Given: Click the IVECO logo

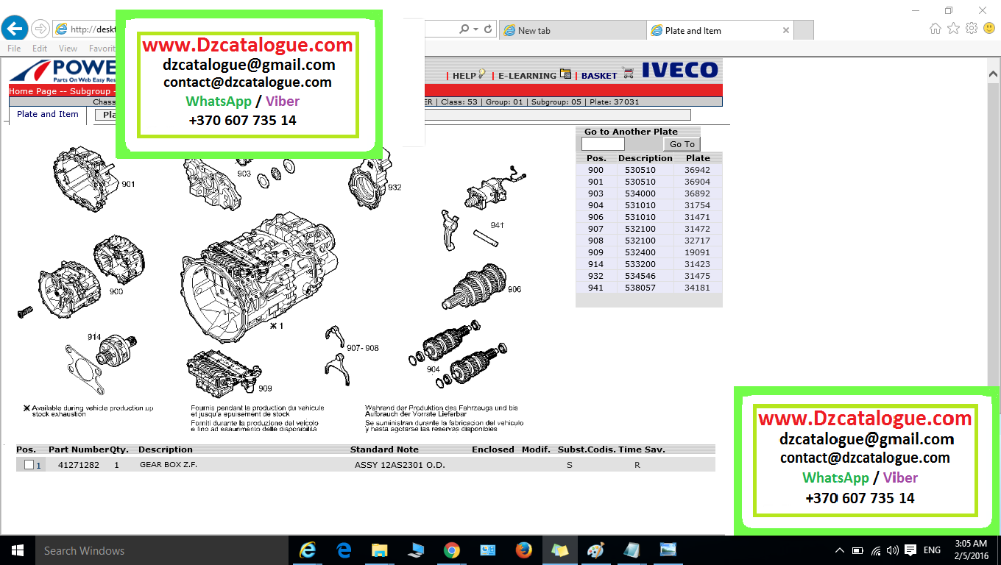Looking at the screenshot, I should click(x=679, y=71).
